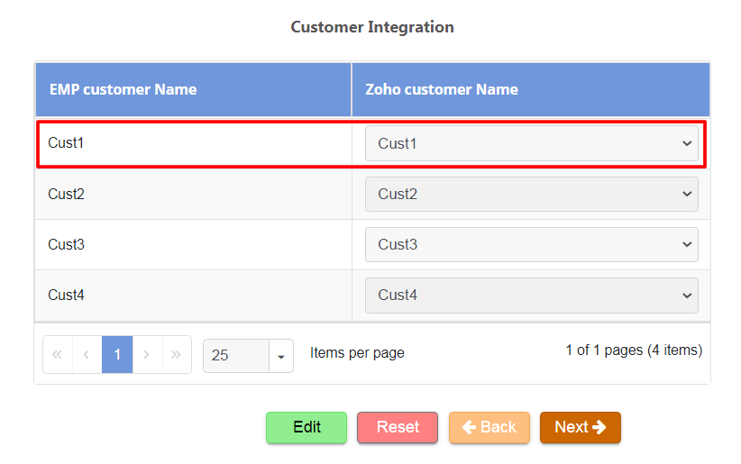Image resolution: width=741 pixels, height=464 pixels.
Task: Select the Cust2 EMP customer cell
Action: [67, 194]
